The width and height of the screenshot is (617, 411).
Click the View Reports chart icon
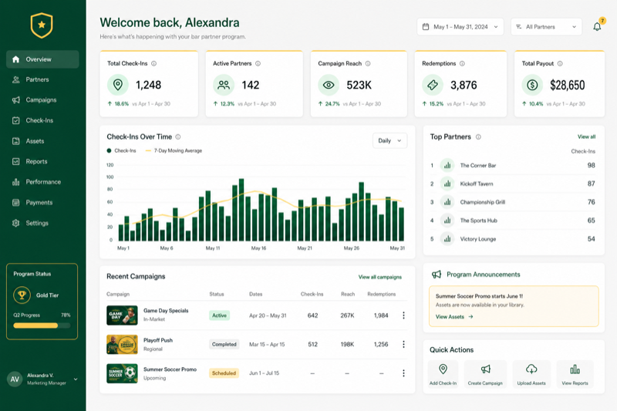[x=575, y=369]
